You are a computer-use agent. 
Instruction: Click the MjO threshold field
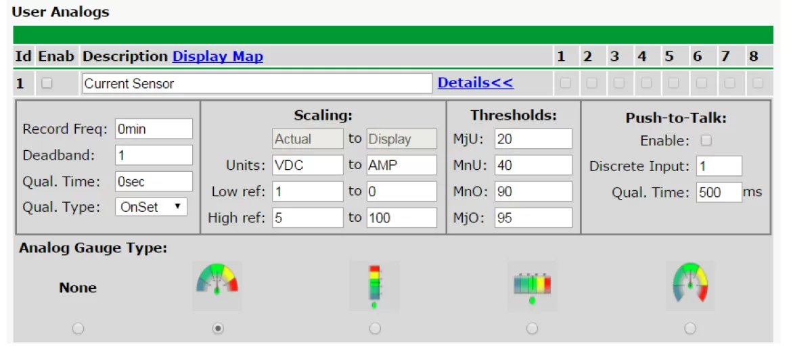pos(533,218)
